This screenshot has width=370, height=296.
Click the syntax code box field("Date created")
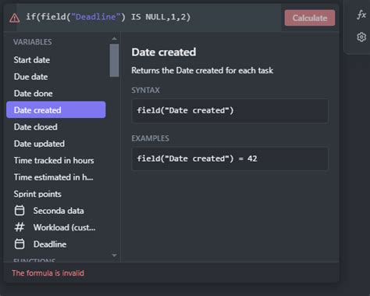pyautogui.click(x=230, y=111)
